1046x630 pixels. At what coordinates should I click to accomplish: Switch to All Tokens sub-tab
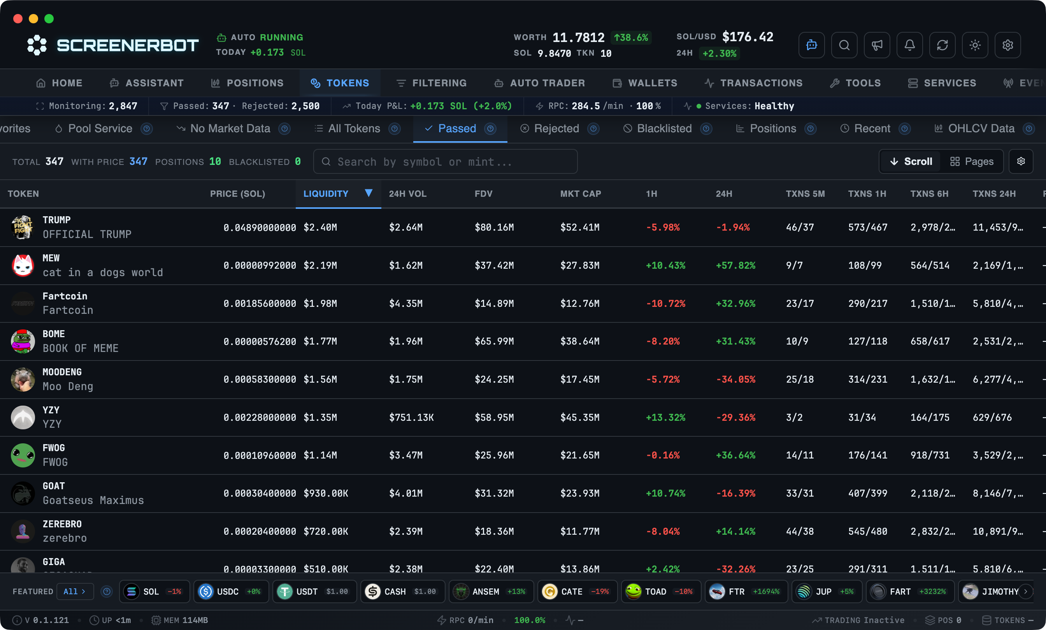coord(347,129)
